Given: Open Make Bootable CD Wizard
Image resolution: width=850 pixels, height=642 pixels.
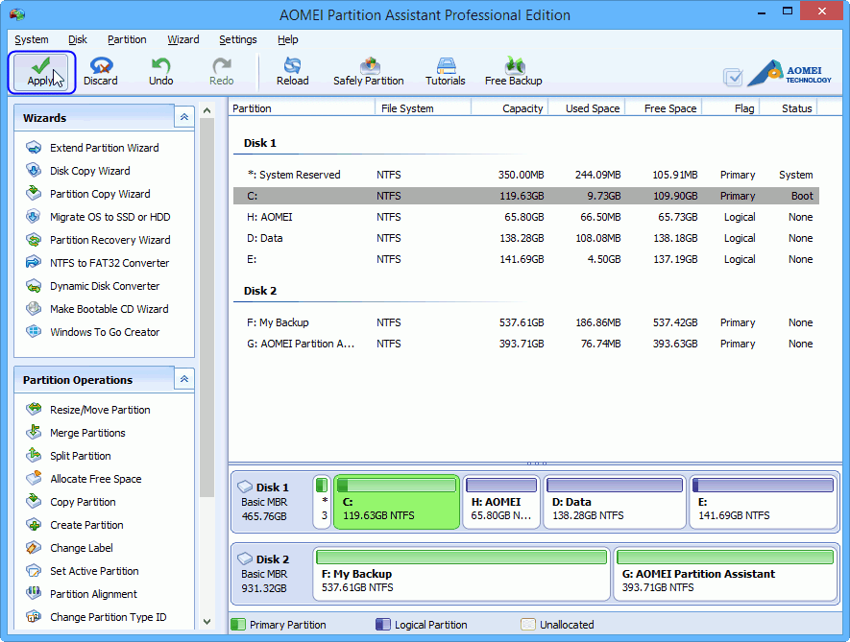Looking at the screenshot, I should (109, 309).
